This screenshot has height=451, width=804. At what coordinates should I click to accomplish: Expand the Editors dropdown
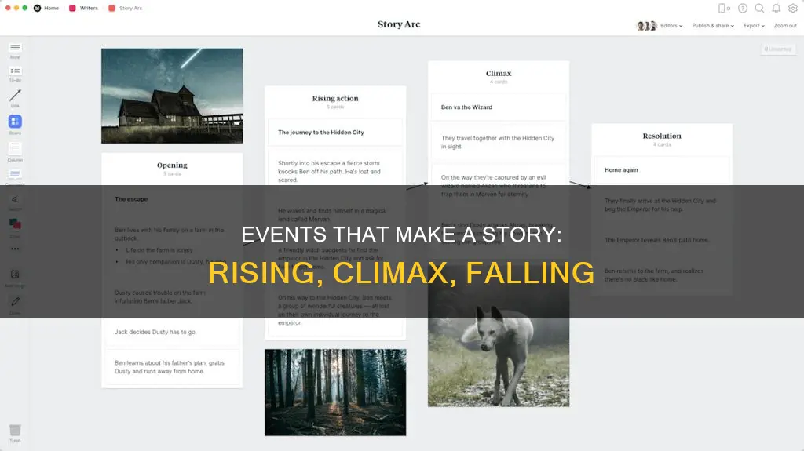pyautogui.click(x=671, y=26)
